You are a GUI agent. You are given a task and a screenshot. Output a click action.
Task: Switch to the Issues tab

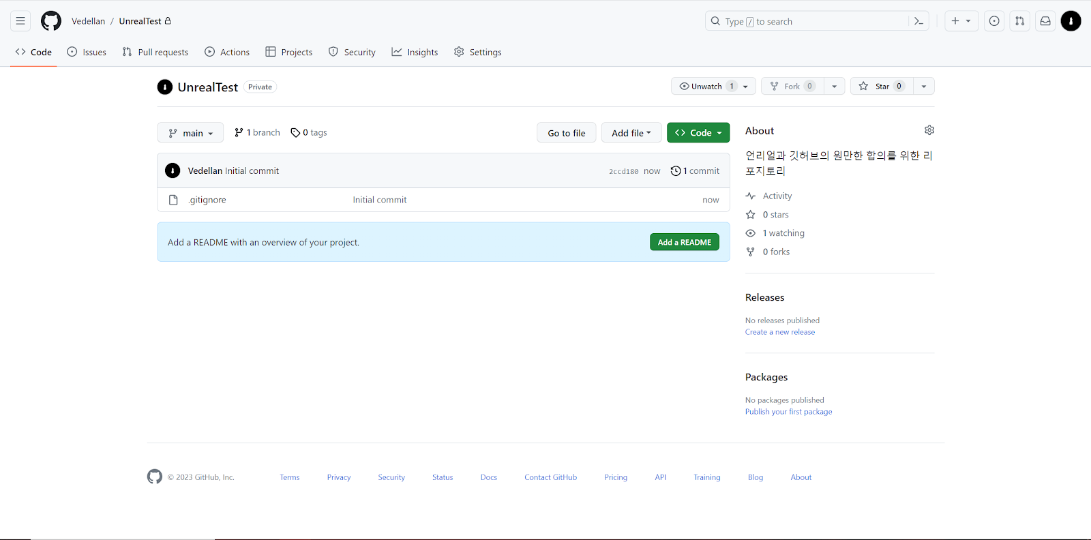[x=87, y=52]
